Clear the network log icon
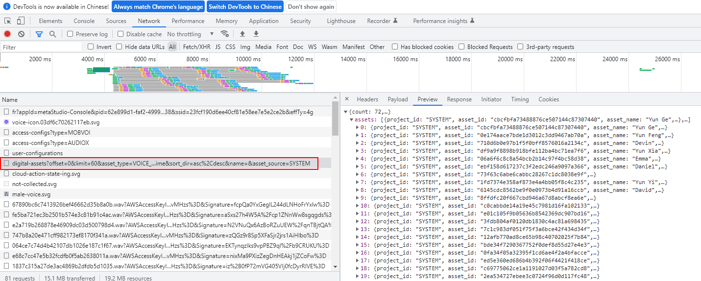Image resolution: width=701 pixels, height=281 pixels. coord(21,34)
